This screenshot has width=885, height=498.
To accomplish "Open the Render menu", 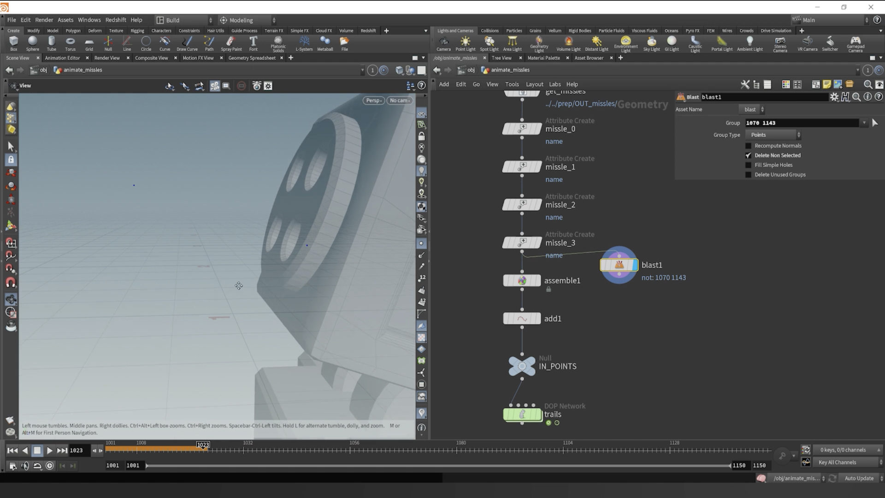I will (x=44, y=20).
